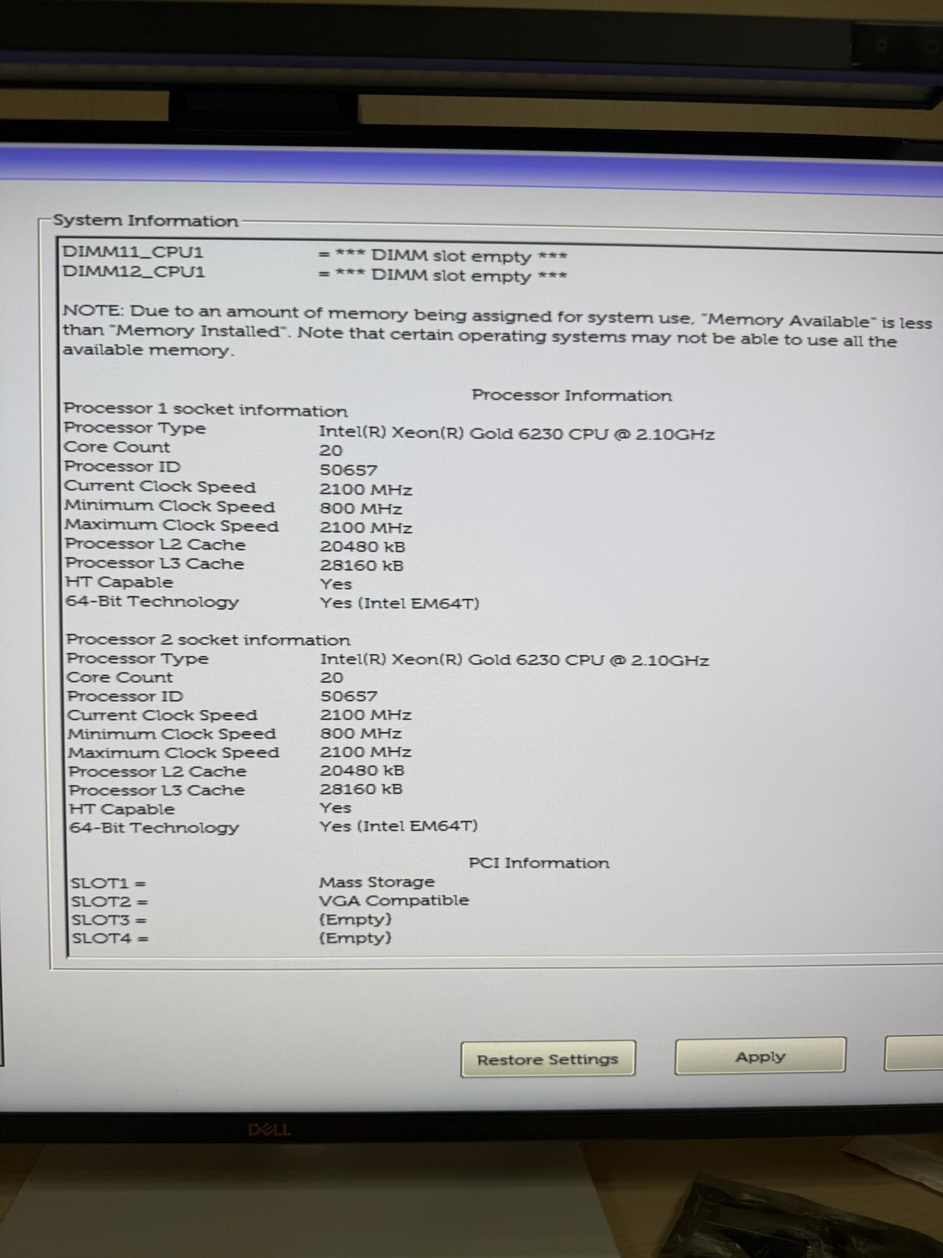This screenshot has height=1258, width=943.
Task: Click Processor 2's Processor L2 Cache label
Action: coord(158,772)
